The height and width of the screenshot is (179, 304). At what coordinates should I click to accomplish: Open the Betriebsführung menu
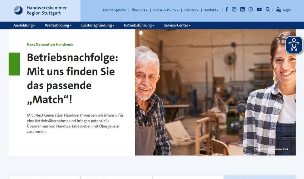coord(139,25)
